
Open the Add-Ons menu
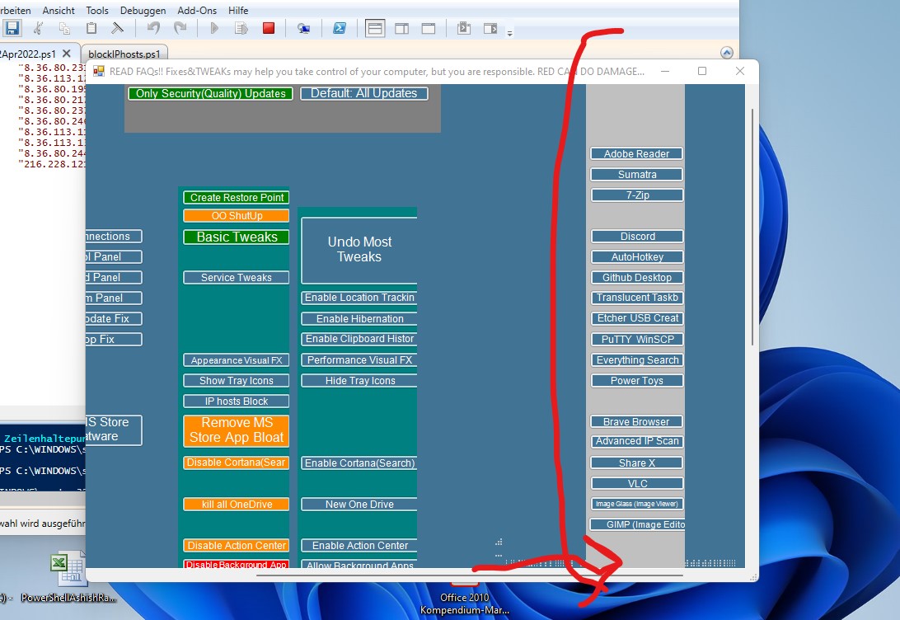[x=197, y=11]
